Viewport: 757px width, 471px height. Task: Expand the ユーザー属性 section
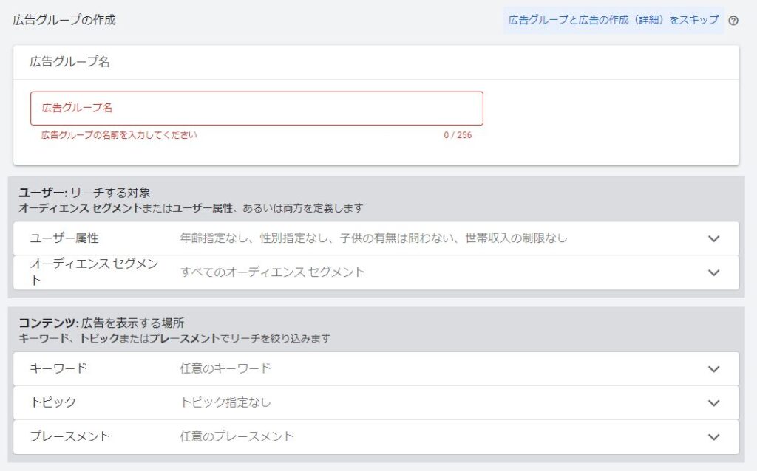tap(713, 238)
